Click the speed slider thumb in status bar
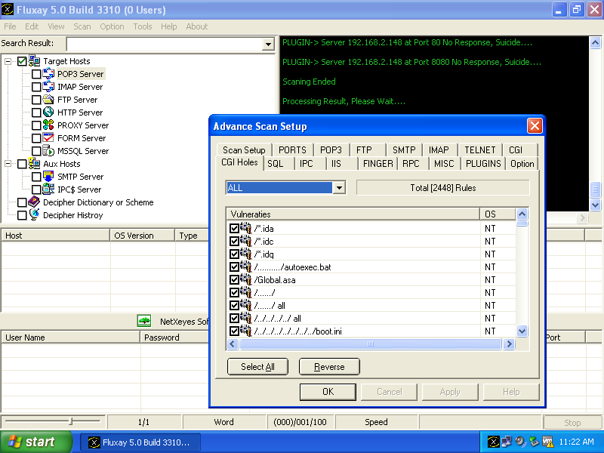Viewport: 604px width, 453px height. coord(71,421)
